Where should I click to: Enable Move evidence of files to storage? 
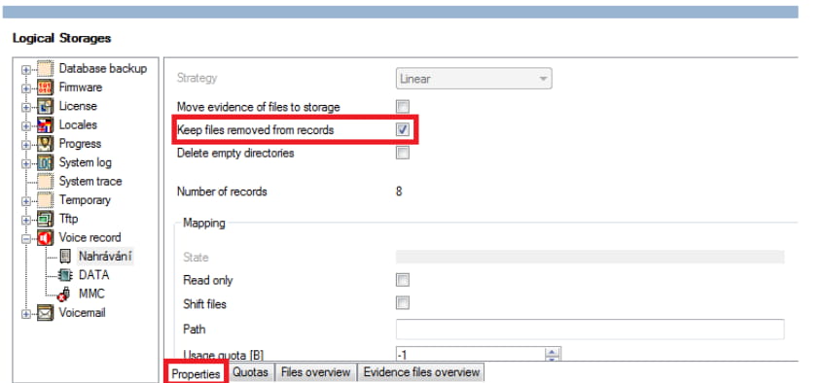click(403, 107)
